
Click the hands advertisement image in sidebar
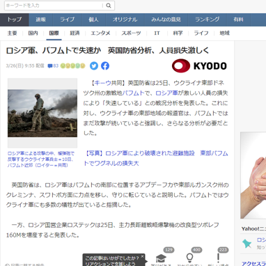[253, 175]
